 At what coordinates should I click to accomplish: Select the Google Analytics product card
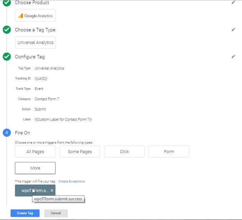tap(35, 15)
